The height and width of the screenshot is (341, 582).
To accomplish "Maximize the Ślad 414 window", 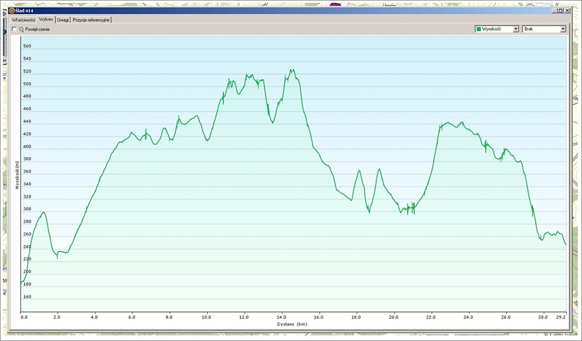I will 560,11.
